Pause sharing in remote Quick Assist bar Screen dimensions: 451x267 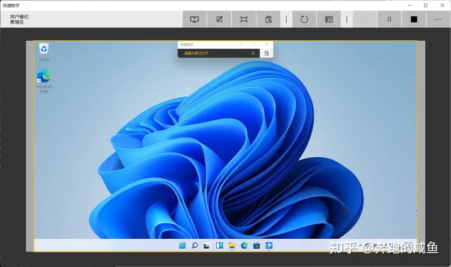pos(253,53)
